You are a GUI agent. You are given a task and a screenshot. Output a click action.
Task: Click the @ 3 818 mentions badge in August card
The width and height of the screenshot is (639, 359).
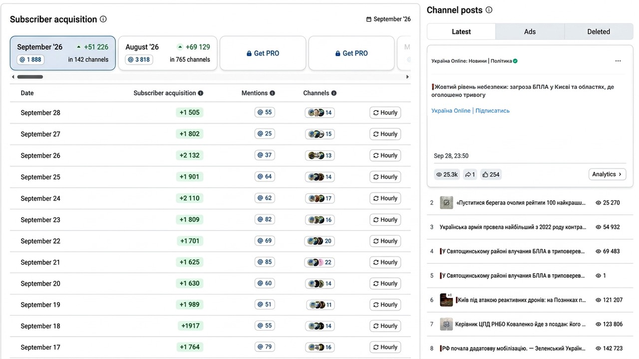(139, 60)
